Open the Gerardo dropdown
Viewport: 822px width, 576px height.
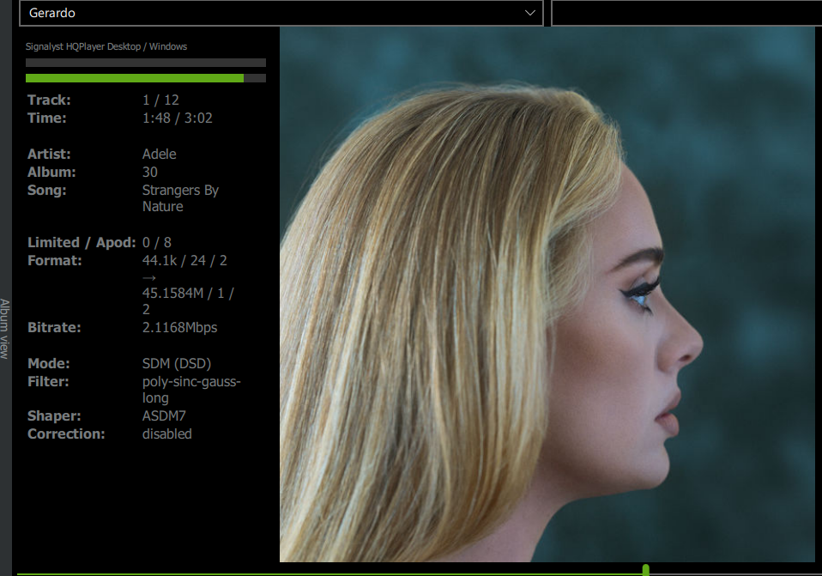(281, 13)
